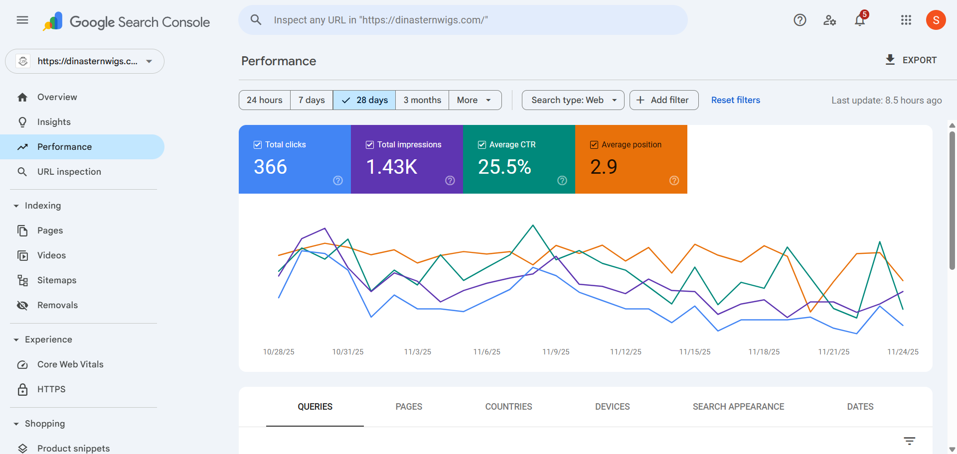Open the main hamburger menu
This screenshot has width=957, height=454.
[x=22, y=20]
